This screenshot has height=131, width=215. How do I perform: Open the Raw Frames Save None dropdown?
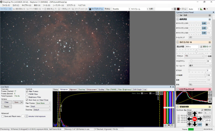point(43,103)
